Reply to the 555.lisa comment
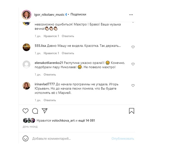 pos(68,53)
